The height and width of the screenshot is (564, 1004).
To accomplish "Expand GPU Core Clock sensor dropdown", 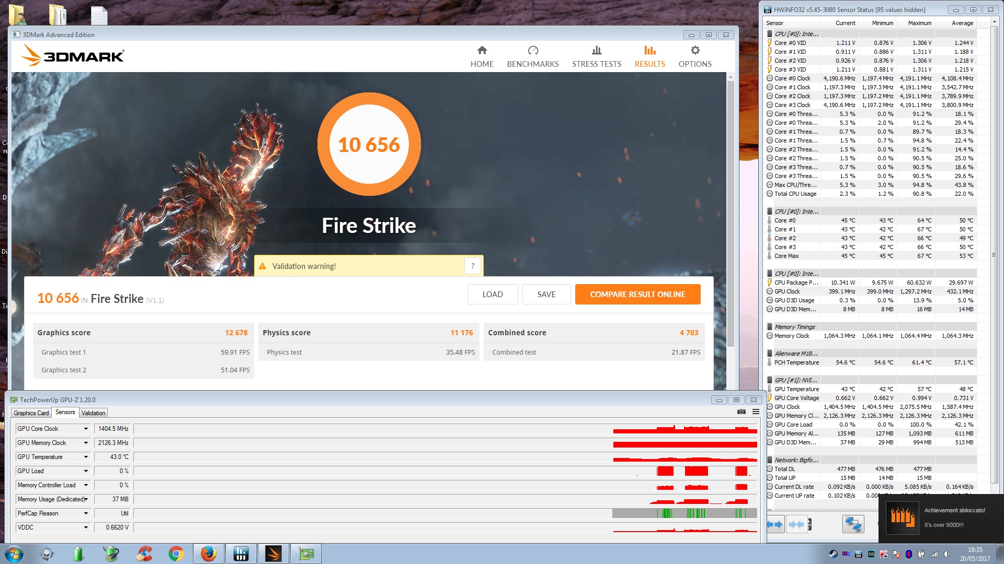I will pos(86,429).
